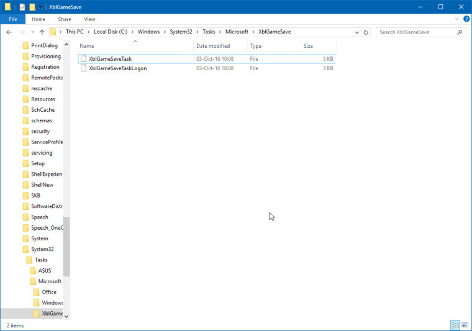Click Microsoft in the address breadcrumb

[237, 32]
